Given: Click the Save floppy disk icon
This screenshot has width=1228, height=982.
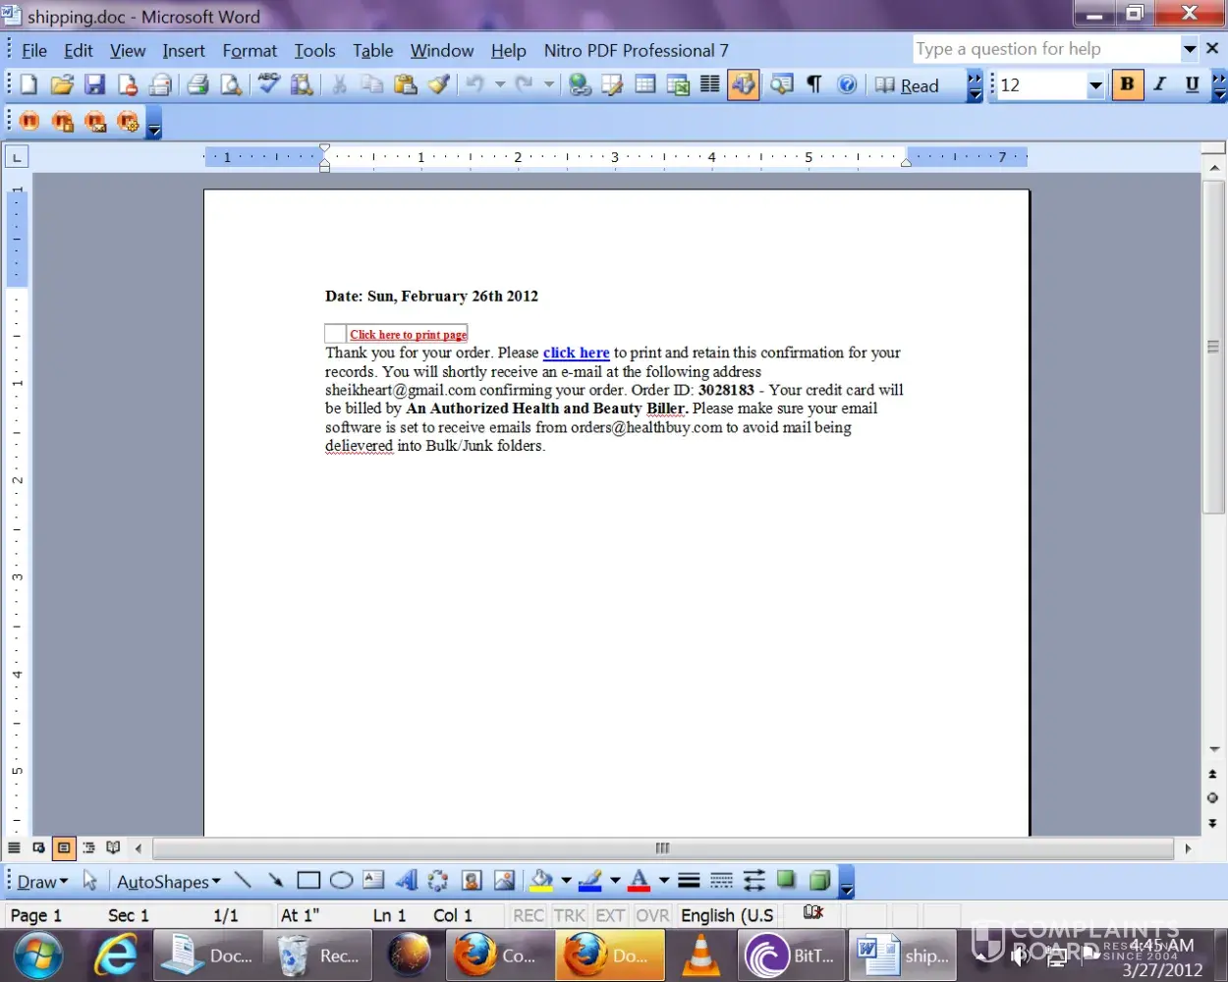Looking at the screenshot, I should 94,85.
